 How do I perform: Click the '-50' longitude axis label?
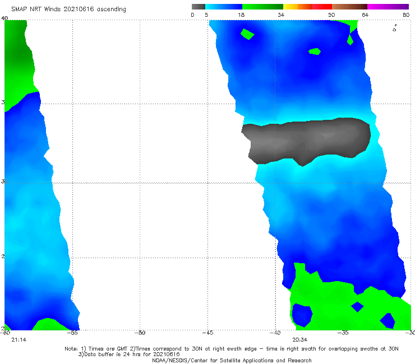point(140,333)
